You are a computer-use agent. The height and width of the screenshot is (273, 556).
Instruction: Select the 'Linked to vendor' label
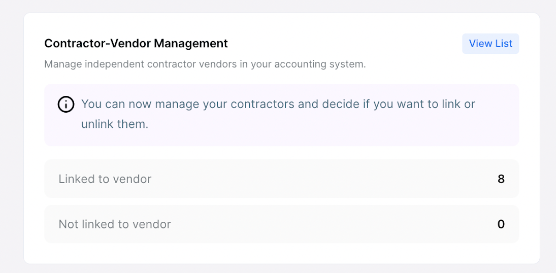[105, 179]
